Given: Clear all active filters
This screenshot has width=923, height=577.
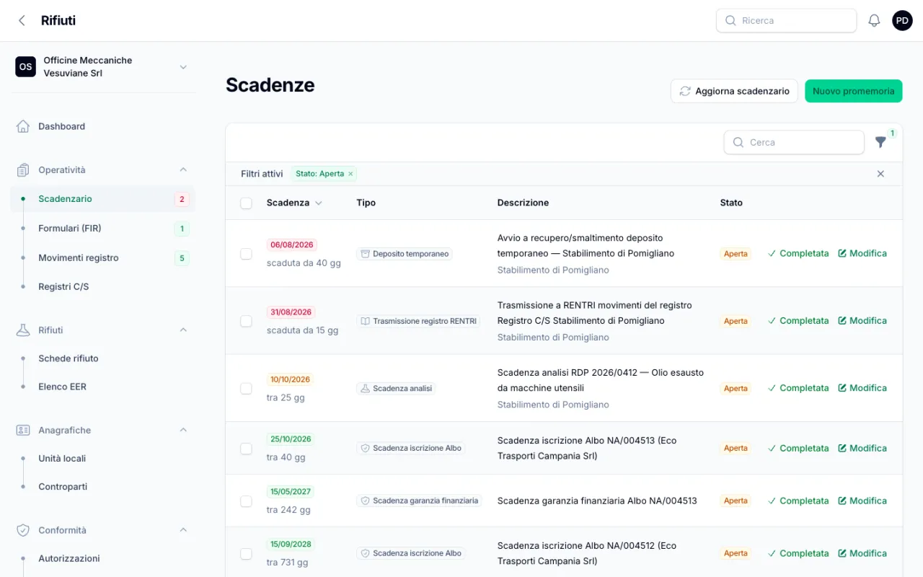Looking at the screenshot, I should point(880,174).
